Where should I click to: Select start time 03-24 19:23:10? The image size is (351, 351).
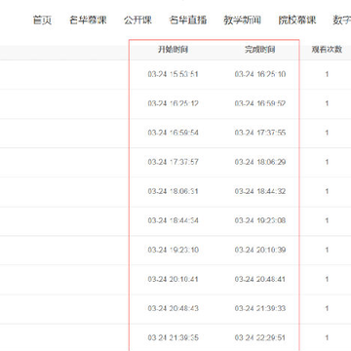[173, 250]
